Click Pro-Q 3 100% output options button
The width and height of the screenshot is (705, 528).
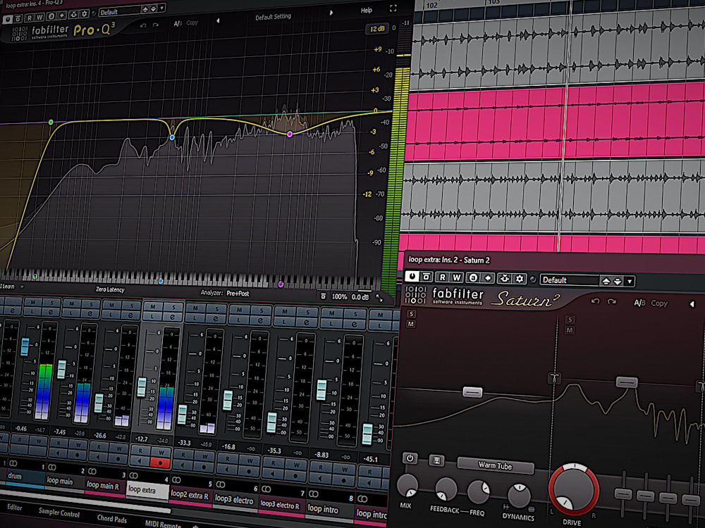340,297
